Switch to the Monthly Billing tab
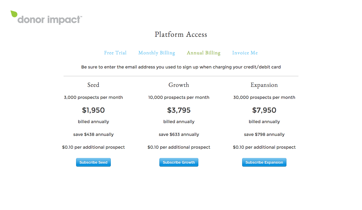 tap(157, 53)
